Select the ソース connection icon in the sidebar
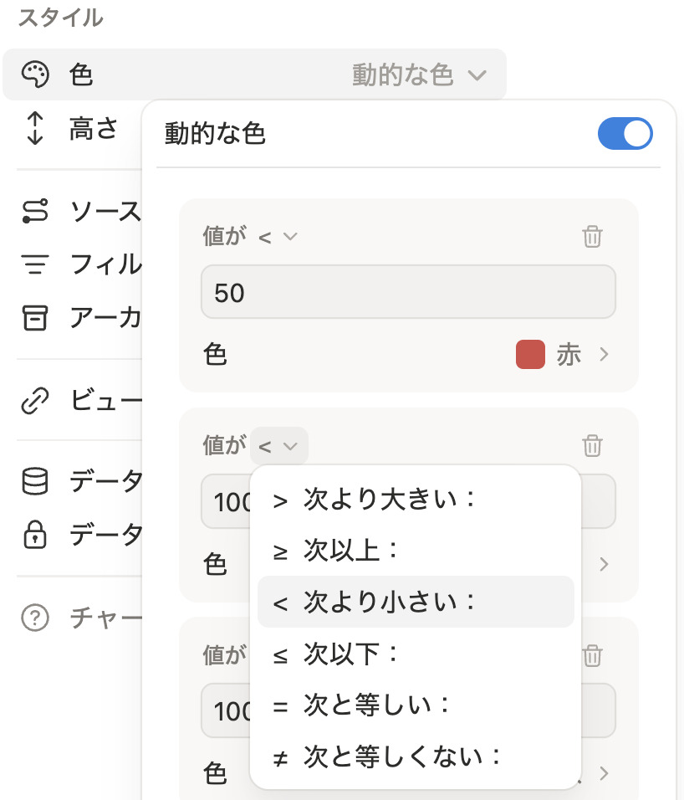The image size is (684, 800). [35, 212]
